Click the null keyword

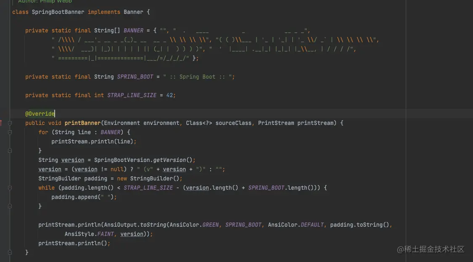117,169
